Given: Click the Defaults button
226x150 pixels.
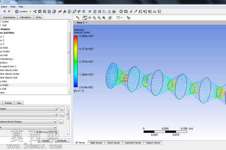Looking at the screenshot, I should coord(62,141).
